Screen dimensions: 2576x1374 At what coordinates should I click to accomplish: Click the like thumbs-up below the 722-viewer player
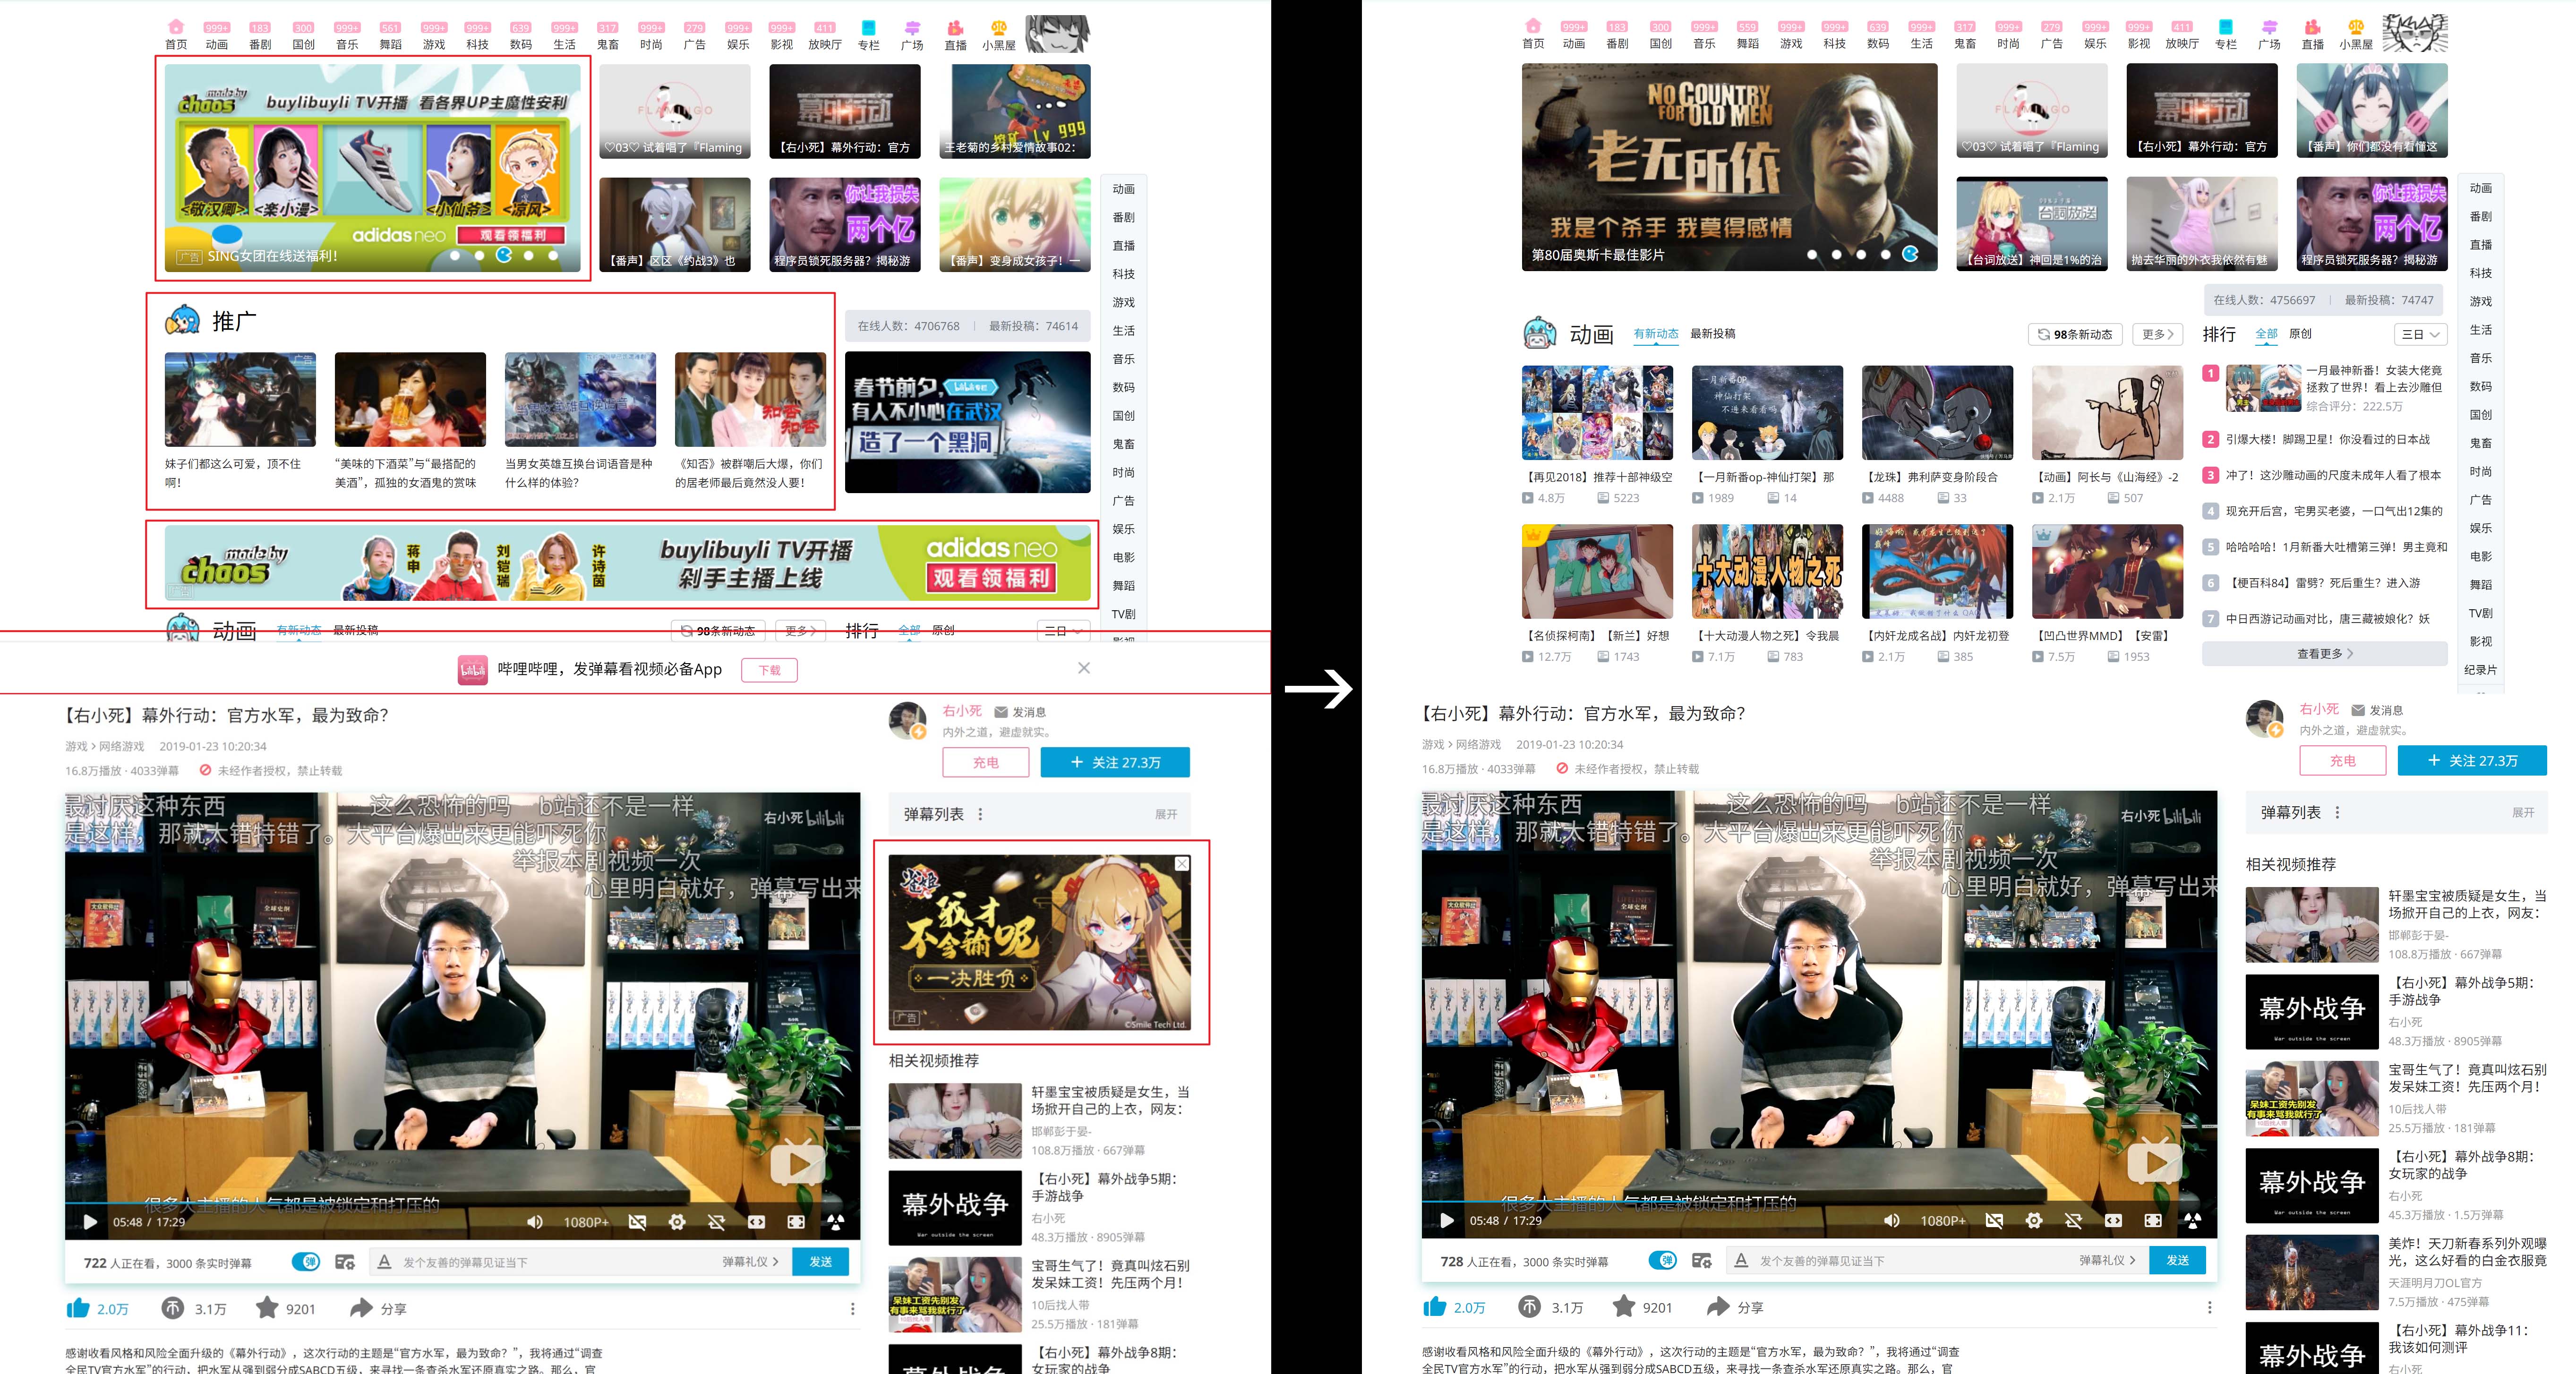click(x=78, y=1308)
